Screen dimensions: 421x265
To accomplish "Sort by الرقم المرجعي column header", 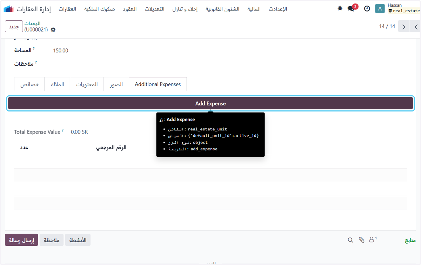I will point(111,148).
